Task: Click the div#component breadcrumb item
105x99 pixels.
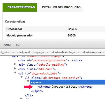Action: click(x=94, y=52)
